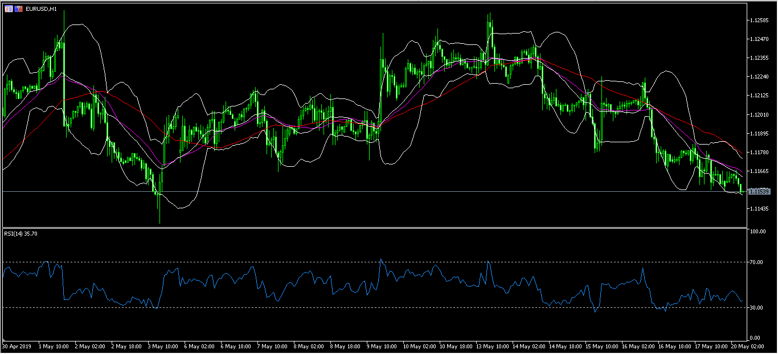Click the EURUSD,H1 chart title
Screen dimensions: 778x354
pos(42,9)
